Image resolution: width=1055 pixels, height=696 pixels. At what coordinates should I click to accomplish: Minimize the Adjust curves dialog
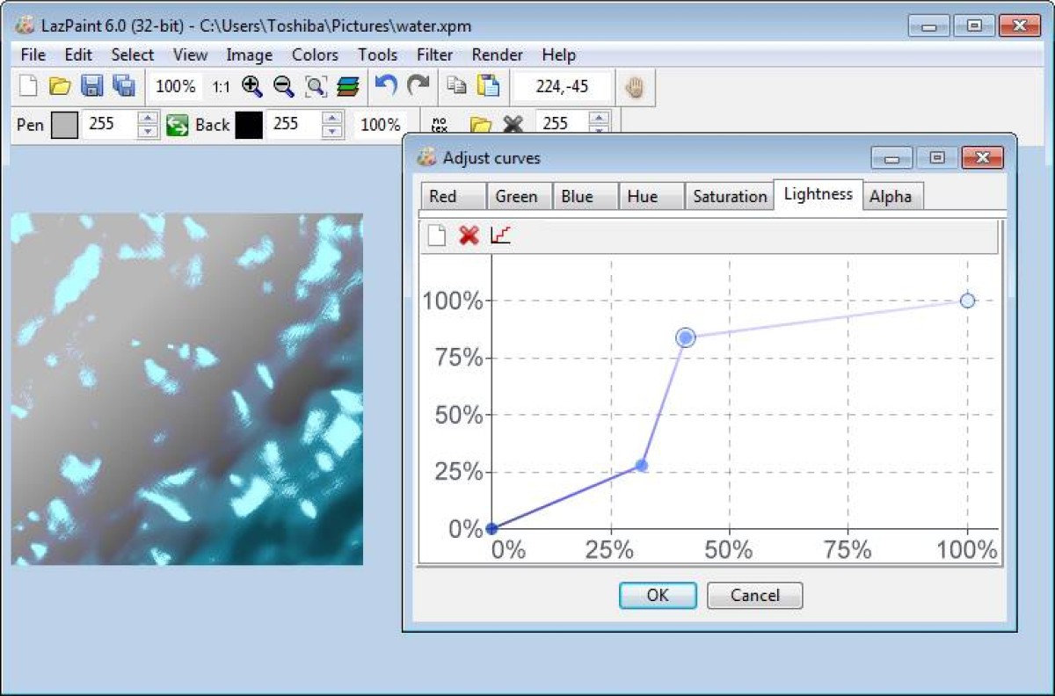[892, 158]
